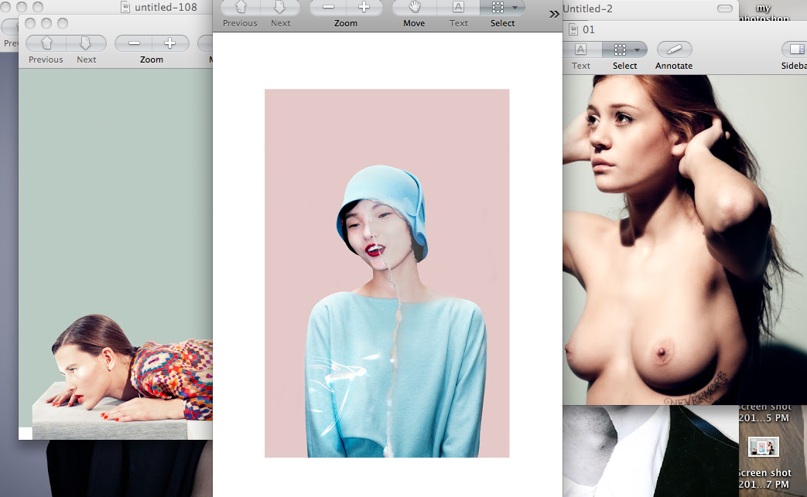This screenshot has width=807, height=497.
Task: Click blue-hat portrait in center window
Action: tap(387, 273)
